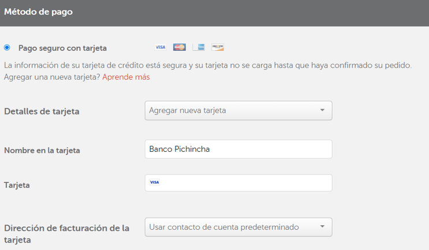This screenshot has height=250, width=429.
Task: Open the Aprende más link
Action: point(126,77)
